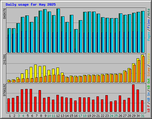
Task: Click day label 21 on x-axis
Action: (98, 116)
